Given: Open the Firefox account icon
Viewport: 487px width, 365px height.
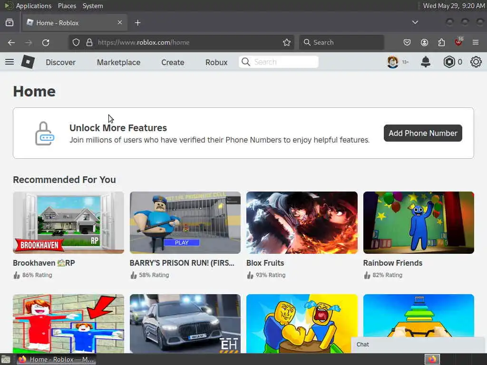Looking at the screenshot, I should coord(424,42).
